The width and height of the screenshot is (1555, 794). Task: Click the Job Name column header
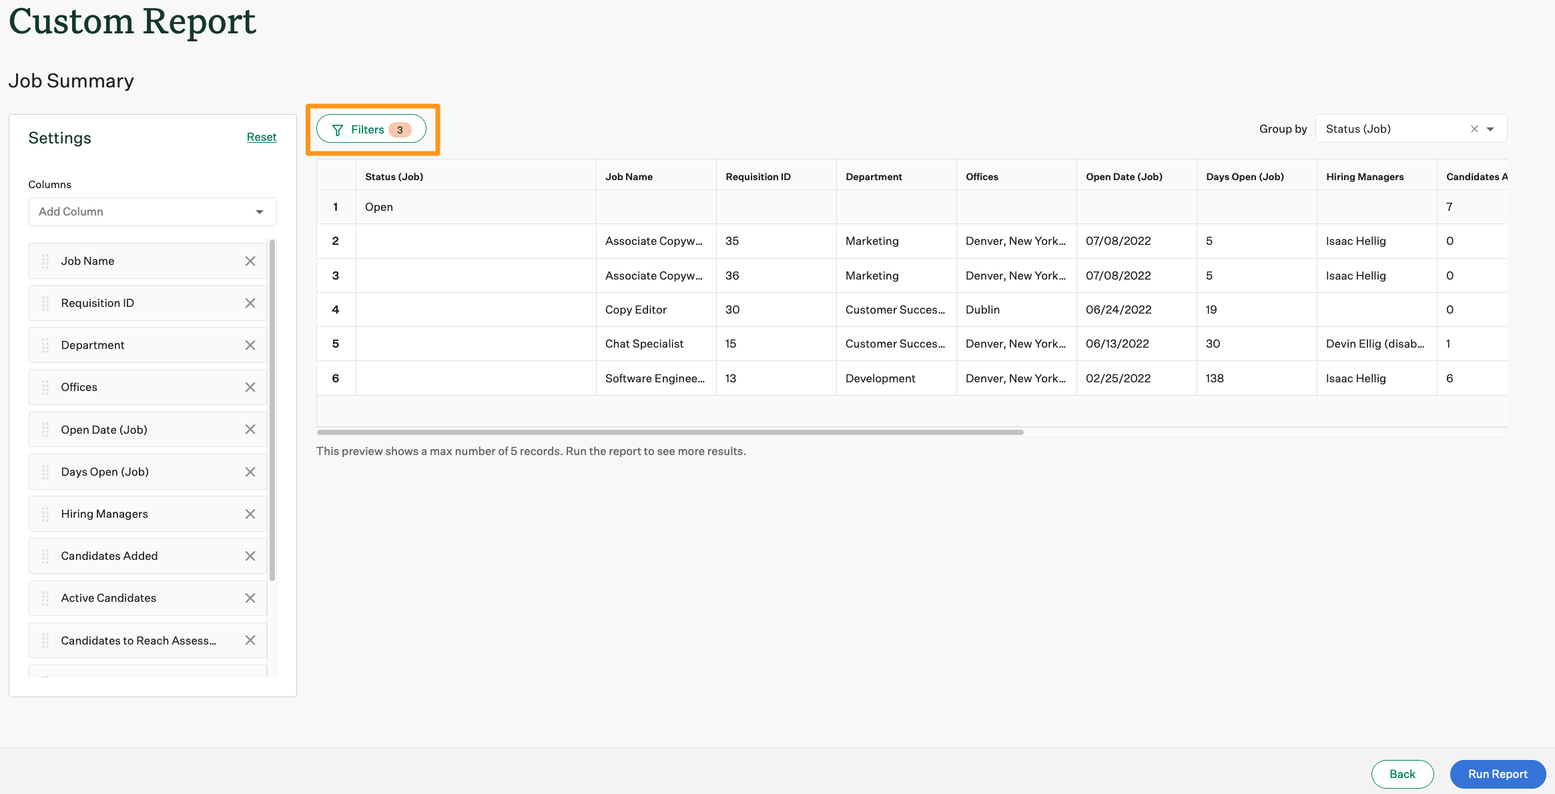[x=629, y=177]
